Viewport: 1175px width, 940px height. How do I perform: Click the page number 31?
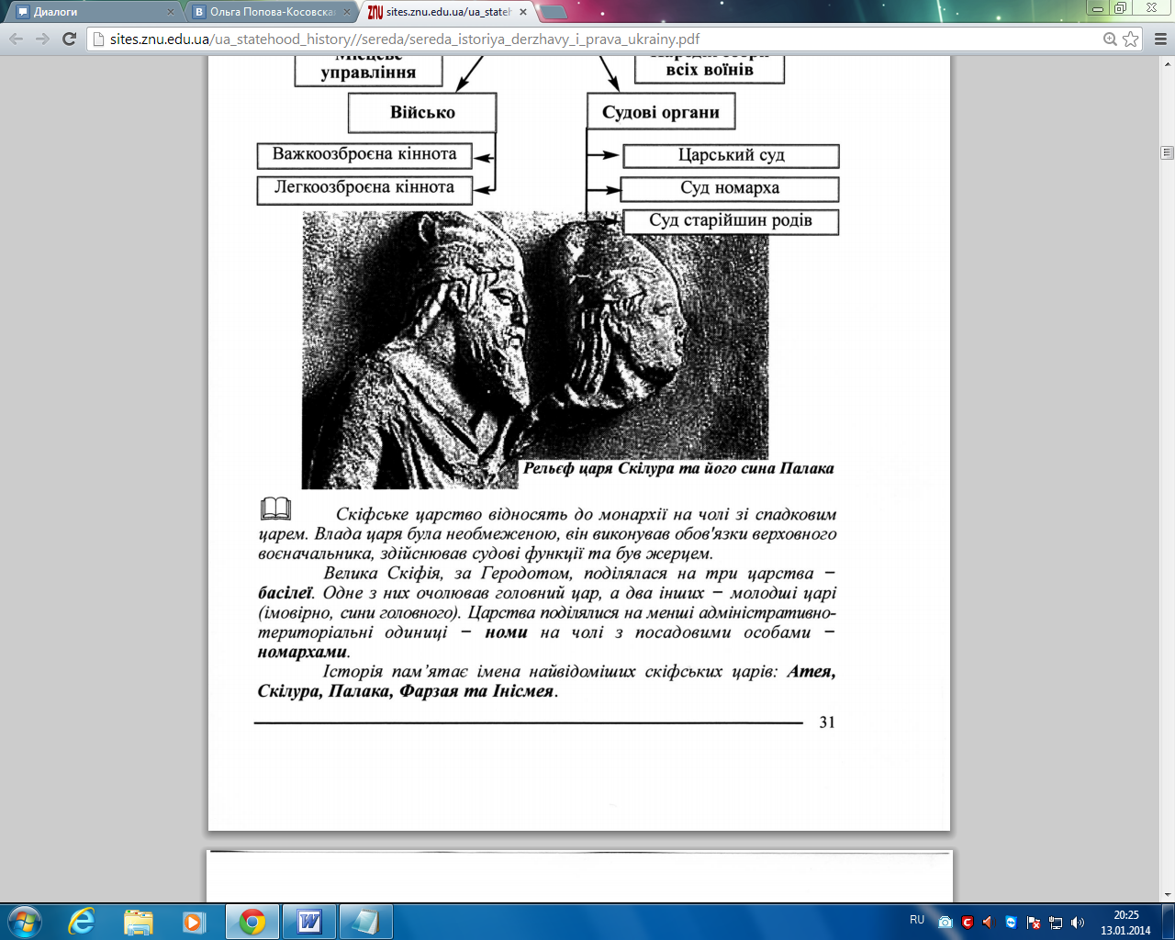(827, 722)
